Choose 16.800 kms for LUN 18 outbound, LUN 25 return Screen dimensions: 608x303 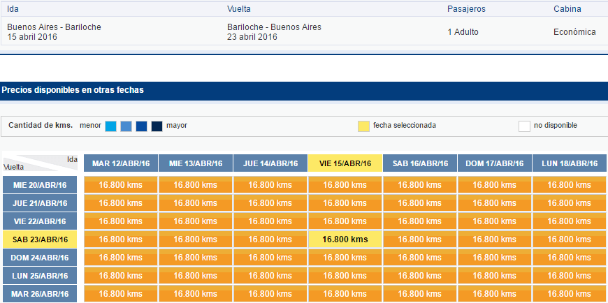570,276
